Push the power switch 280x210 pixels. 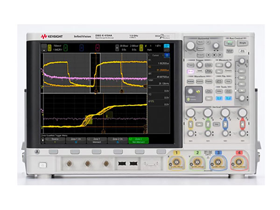click(42, 165)
